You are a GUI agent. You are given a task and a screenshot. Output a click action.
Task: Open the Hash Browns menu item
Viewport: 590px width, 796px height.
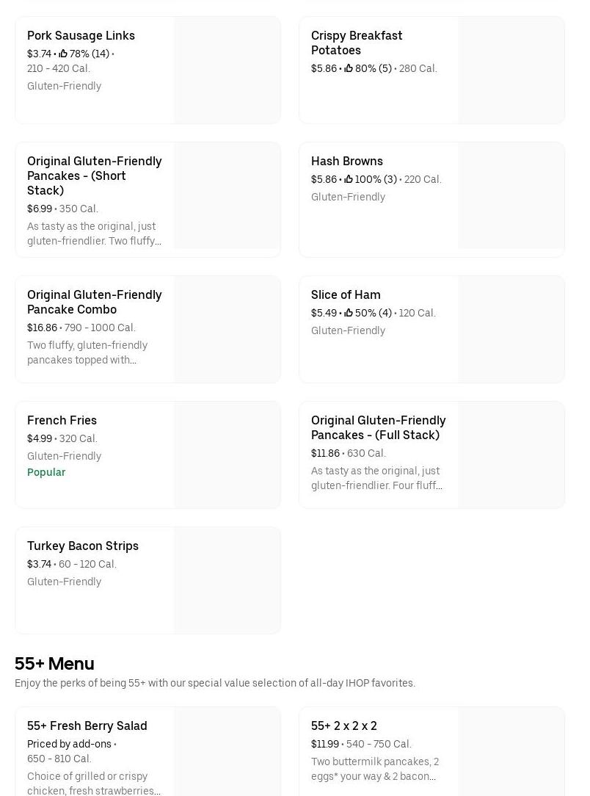coord(347,161)
